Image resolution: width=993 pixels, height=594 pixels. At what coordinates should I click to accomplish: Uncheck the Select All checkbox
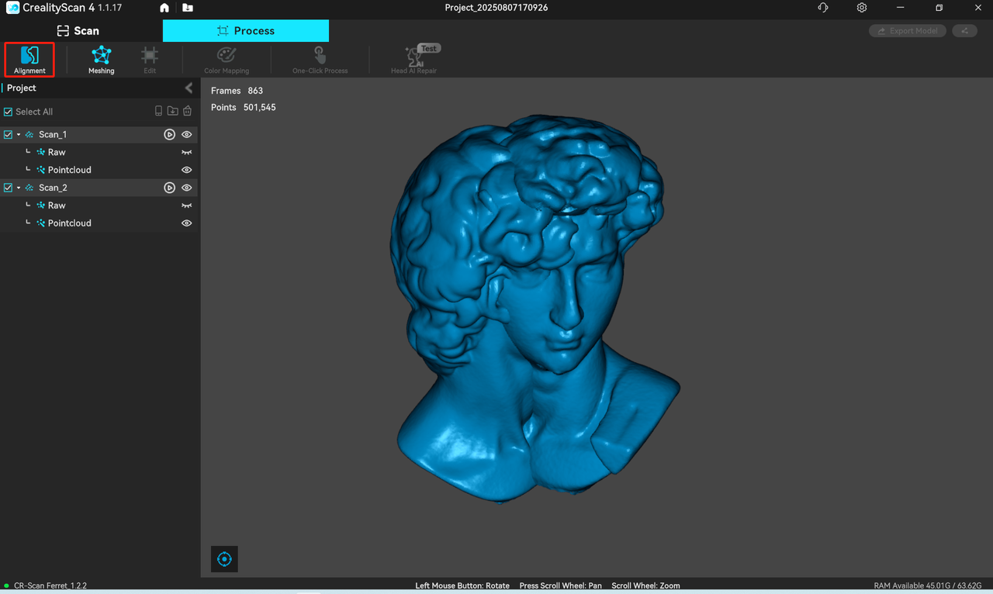coord(9,112)
